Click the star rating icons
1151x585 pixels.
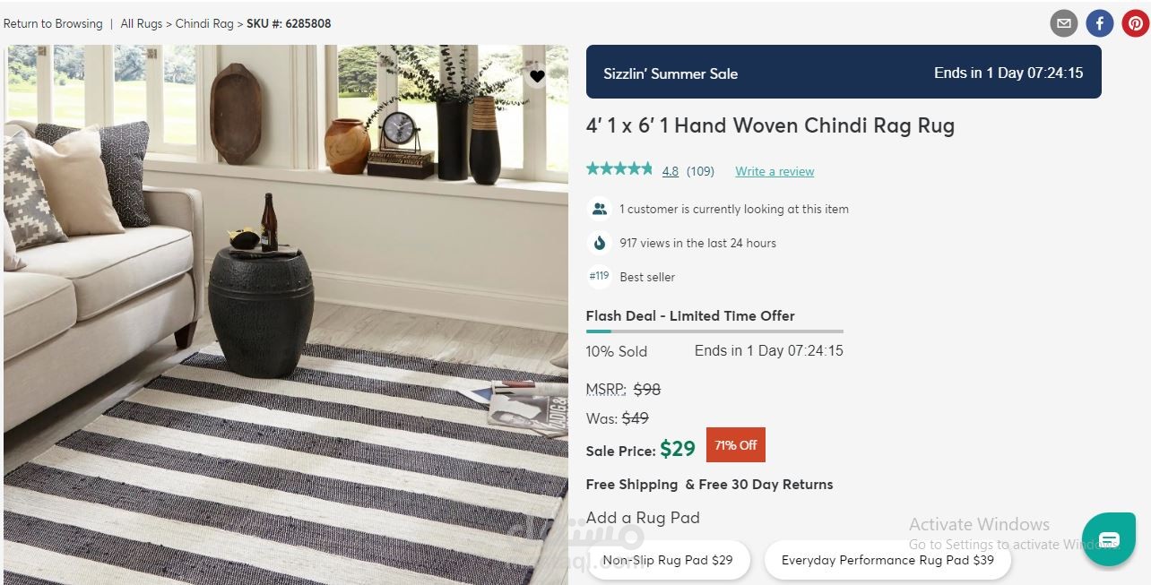click(619, 168)
